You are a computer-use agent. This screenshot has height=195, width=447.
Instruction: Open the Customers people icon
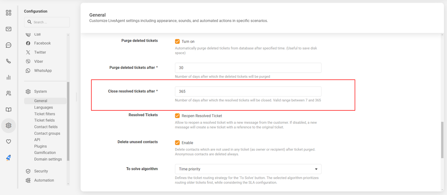[9, 93]
